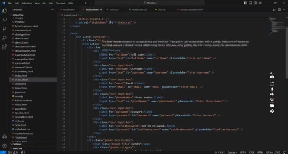Open the Run and Debug view

(4, 38)
